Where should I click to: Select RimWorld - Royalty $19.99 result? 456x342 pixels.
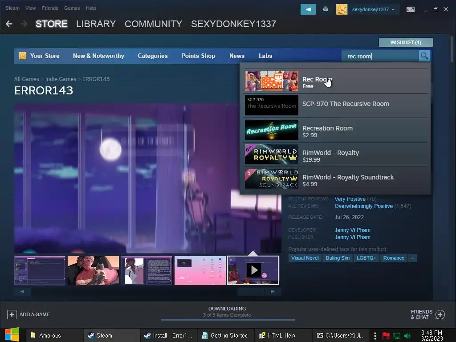(x=336, y=155)
